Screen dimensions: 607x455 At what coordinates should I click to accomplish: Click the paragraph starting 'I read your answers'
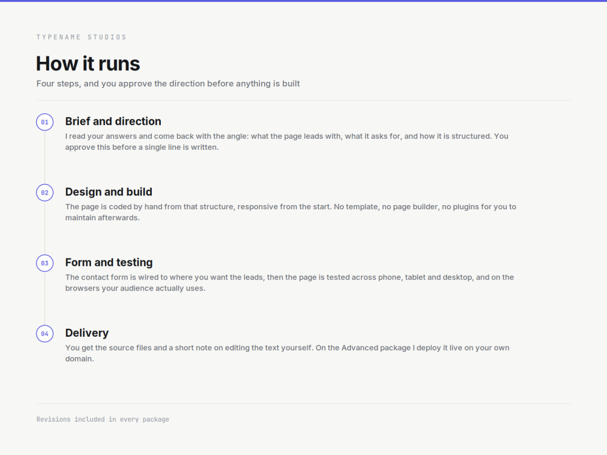click(x=287, y=141)
